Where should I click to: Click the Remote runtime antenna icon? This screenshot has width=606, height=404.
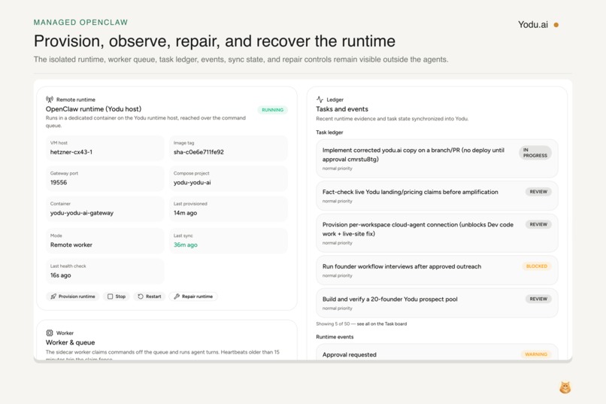[x=50, y=99]
